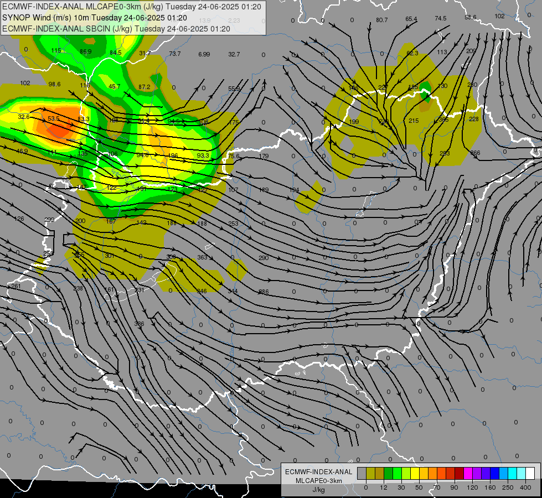
Task: Click the map value '228'
Action: click(x=474, y=119)
